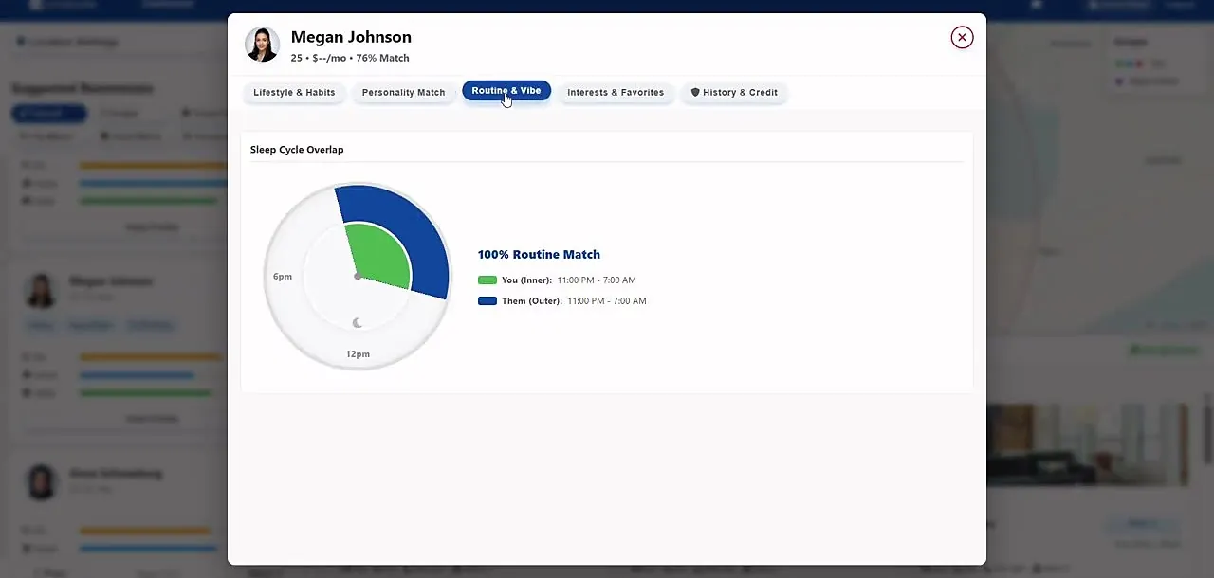Click the moon icon in the sleep chart
The width and height of the screenshot is (1214, 578).
358,323
